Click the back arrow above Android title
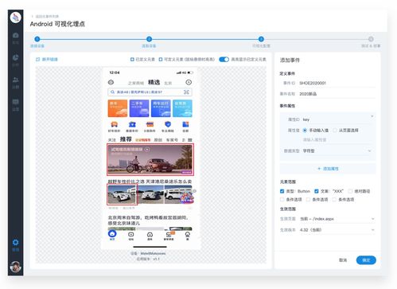This screenshot has width=397, height=289. coord(33,17)
